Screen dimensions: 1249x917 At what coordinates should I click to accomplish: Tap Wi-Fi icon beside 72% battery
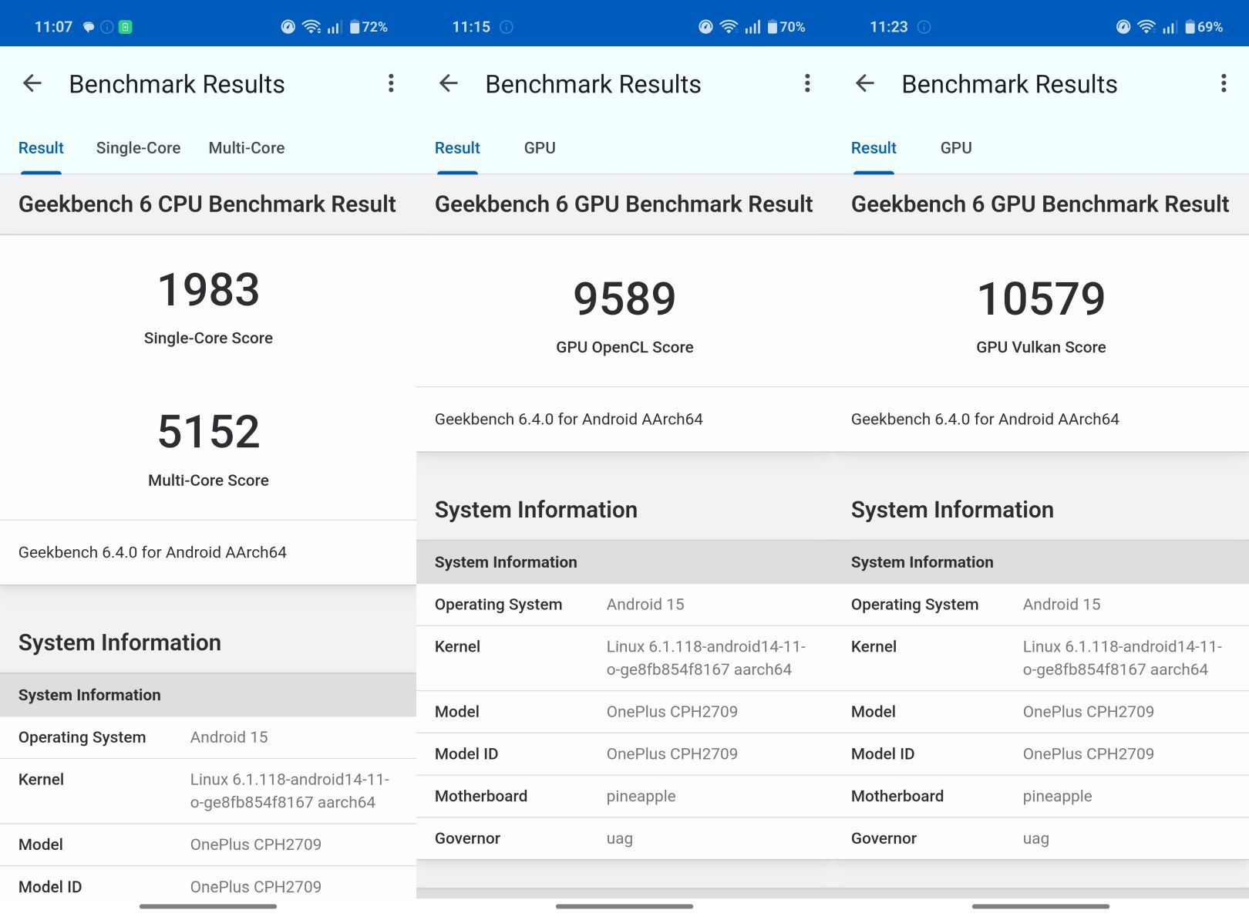point(311,27)
